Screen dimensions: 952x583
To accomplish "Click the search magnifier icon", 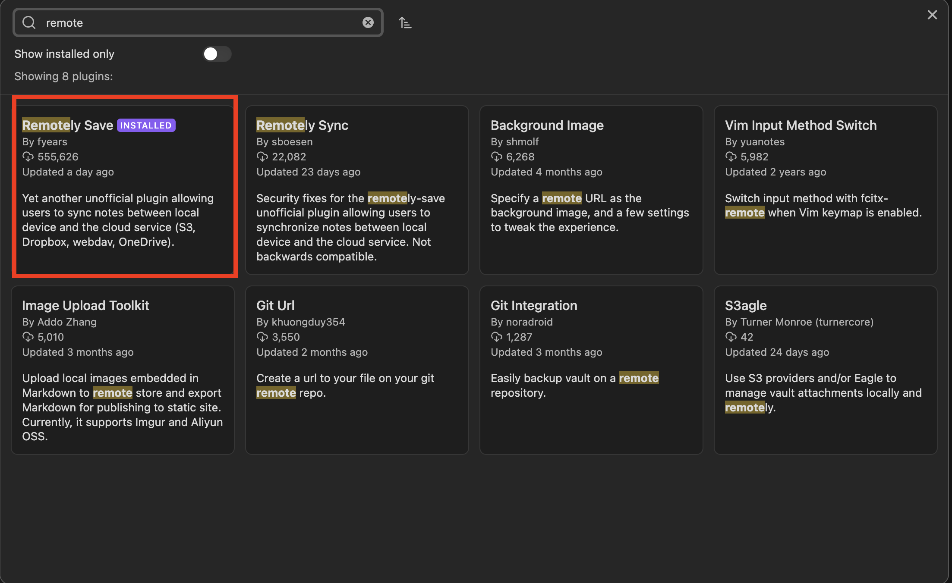I will [x=29, y=22].
